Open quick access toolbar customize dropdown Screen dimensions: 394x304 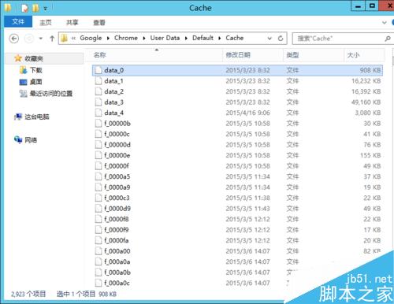point(45,9)
